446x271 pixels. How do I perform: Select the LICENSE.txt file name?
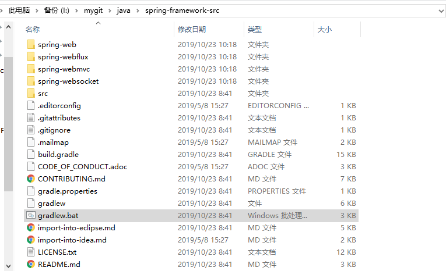pos(57,252)
